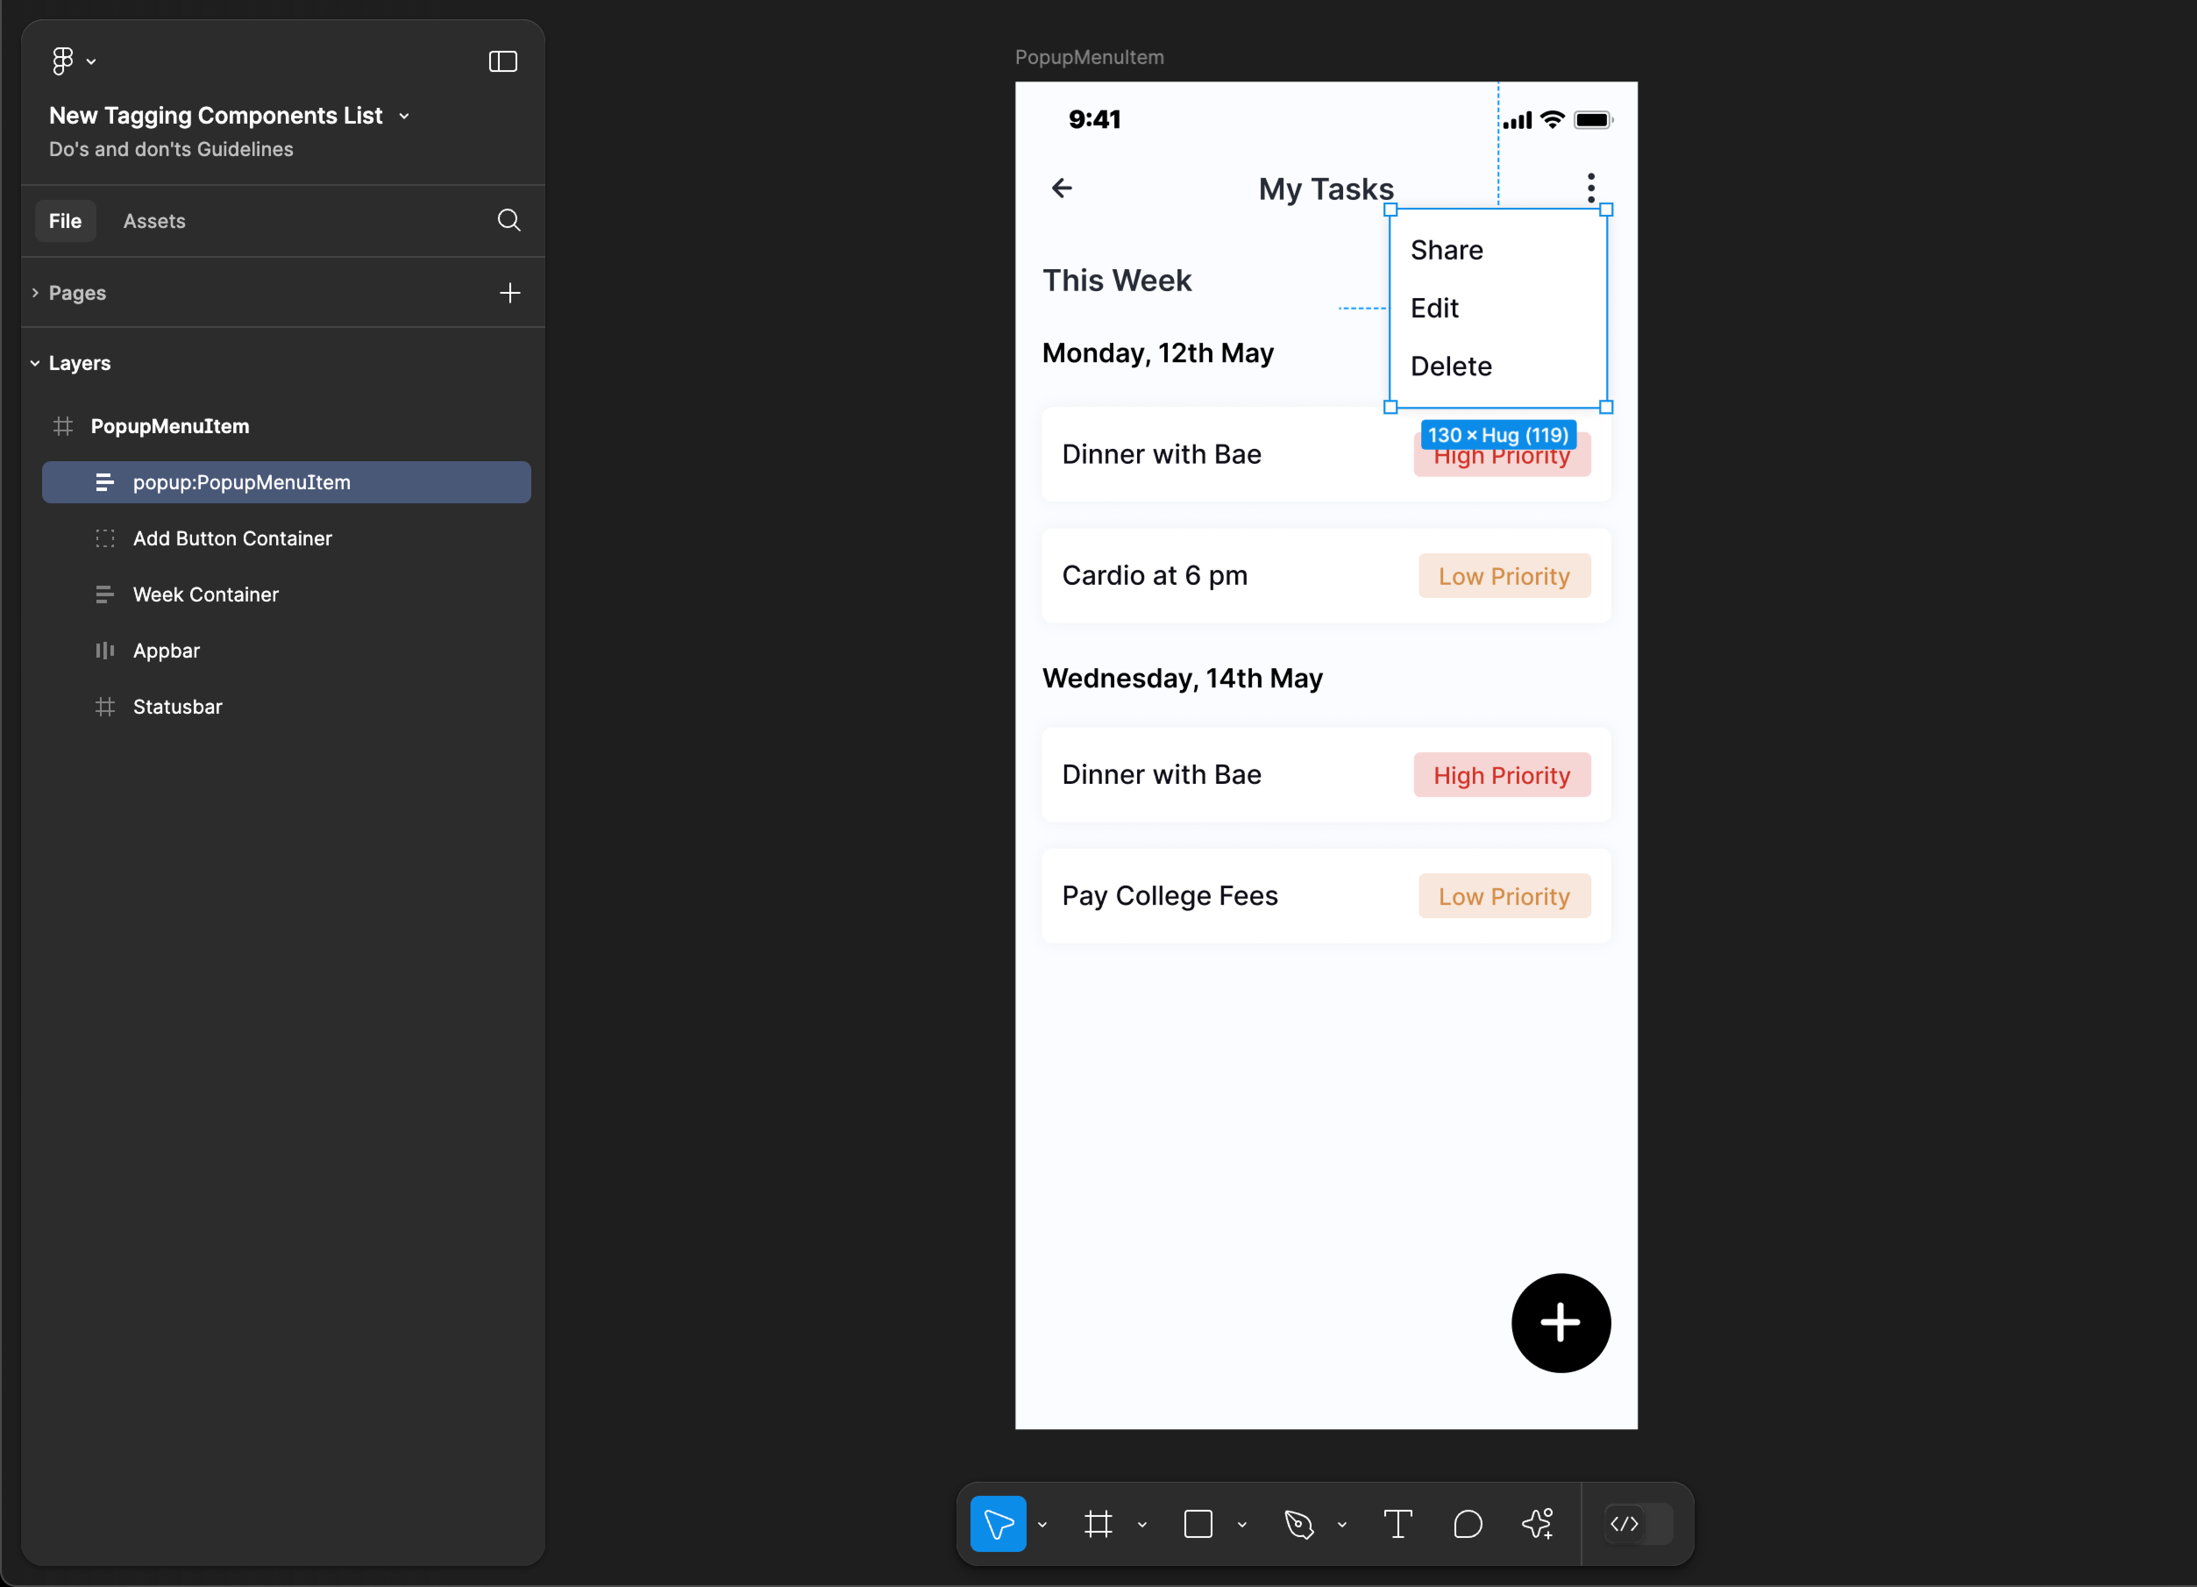Click the layout icon beside Week Container
This screenshot has width=2197, height=1587.
pyautogui.click(x=105, y=595)
